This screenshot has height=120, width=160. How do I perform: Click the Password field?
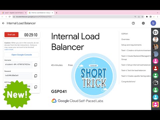tap(18, 76)
